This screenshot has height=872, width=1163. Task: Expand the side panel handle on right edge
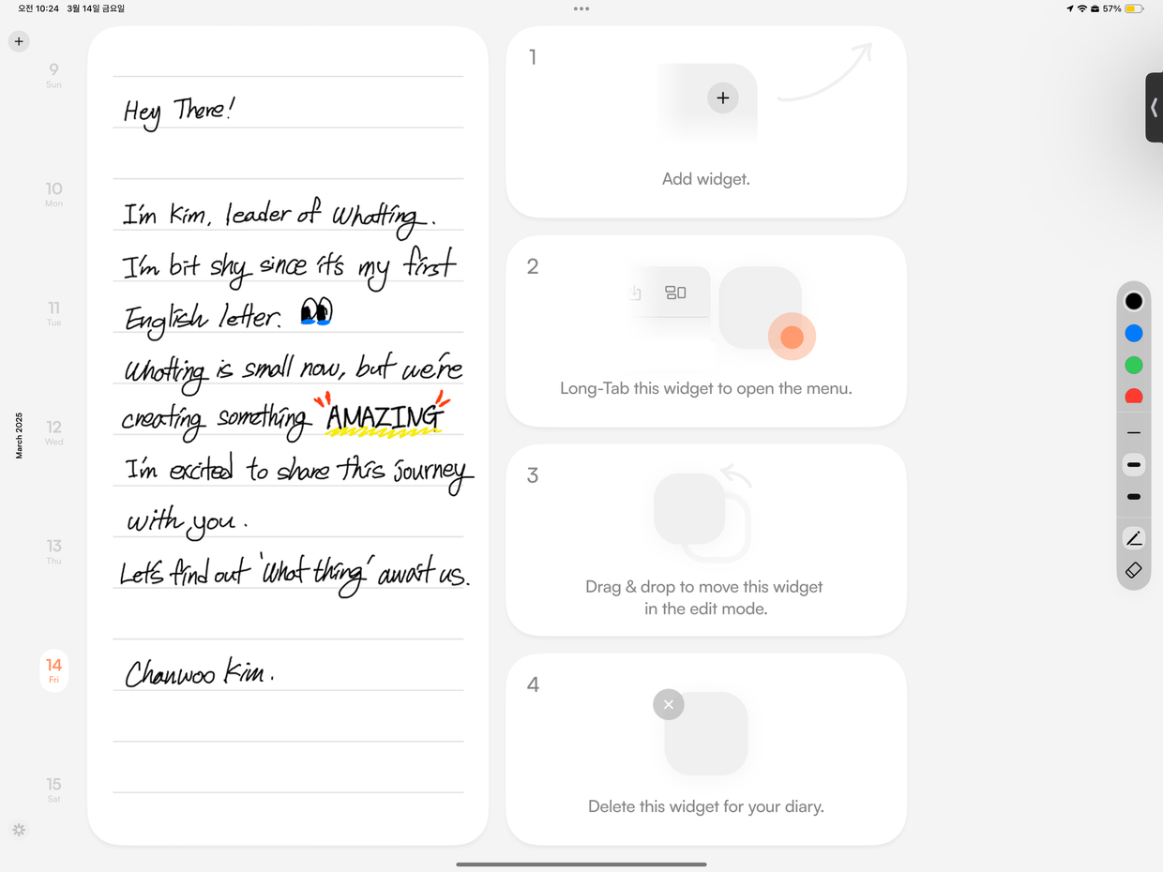[x=1154, y=108]
